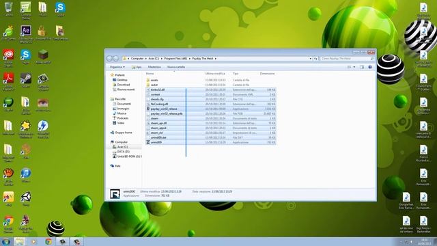Expand the arrow after Payday The Heist breadcrumb

click(216, 59)
